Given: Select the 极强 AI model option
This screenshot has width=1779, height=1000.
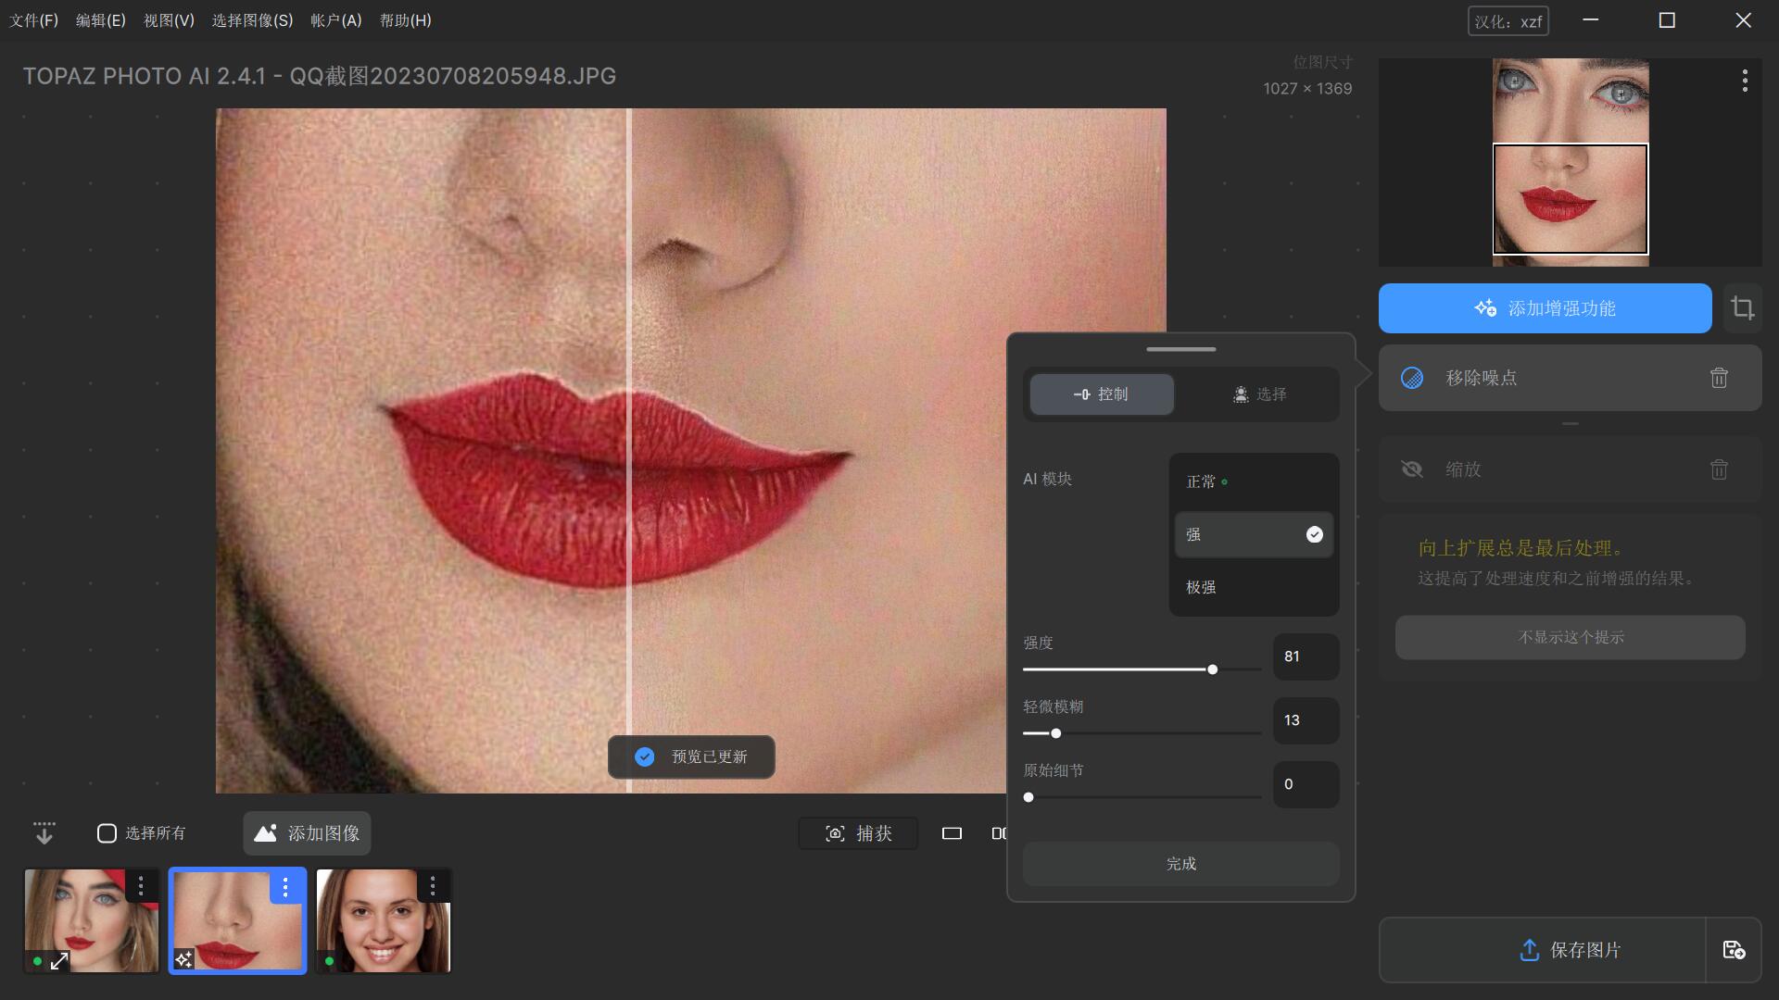Looking at the screenshot, I should click(x=1254, y=587).
